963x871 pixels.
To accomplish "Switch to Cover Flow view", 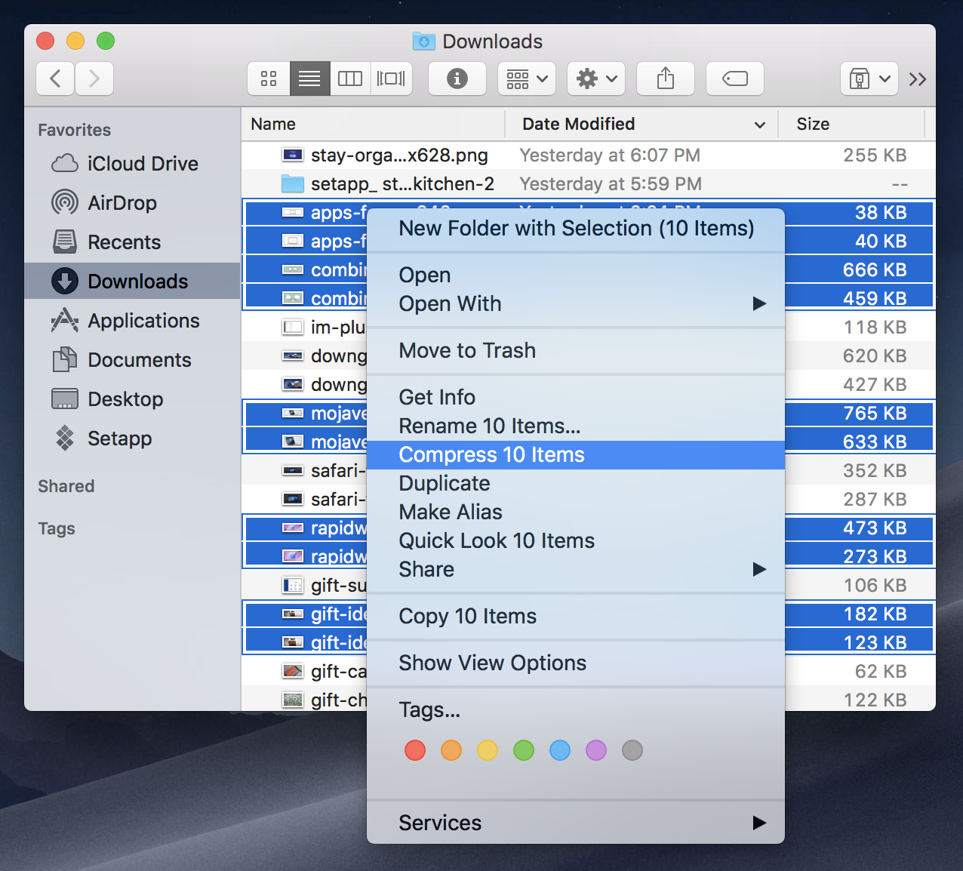I will pyautogui.click(x=391, y=78).
